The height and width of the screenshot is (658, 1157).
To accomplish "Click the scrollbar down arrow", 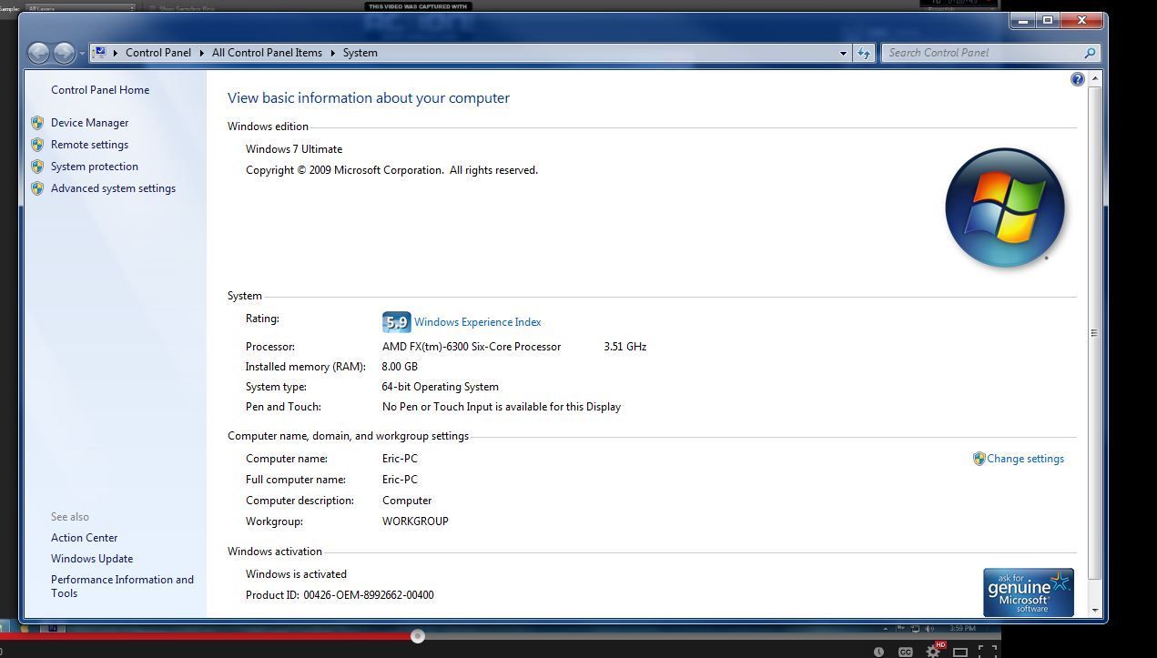I will (x=1095, y=610).
